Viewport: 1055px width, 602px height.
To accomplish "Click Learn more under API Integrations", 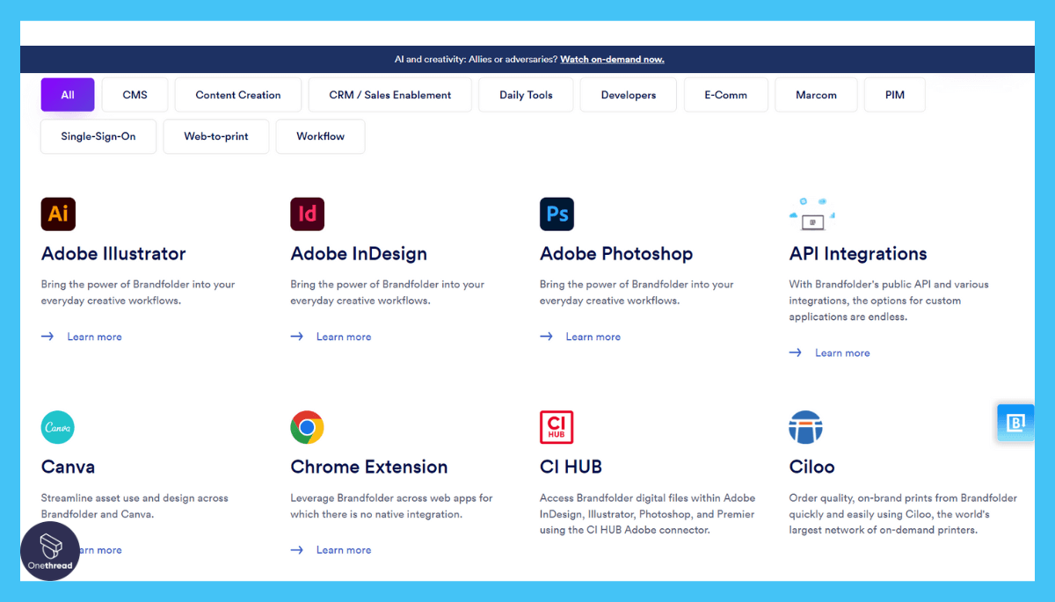I will tap(842, 352).
